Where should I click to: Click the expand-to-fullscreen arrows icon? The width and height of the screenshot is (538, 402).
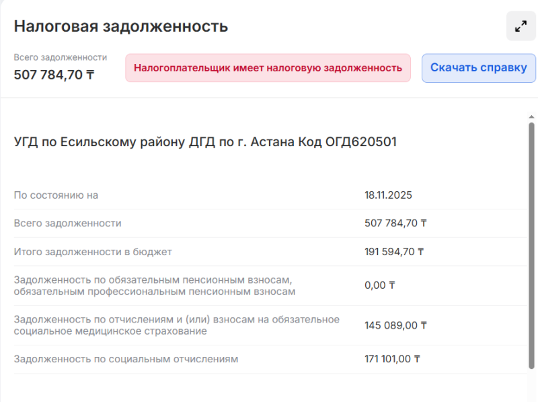521,27
